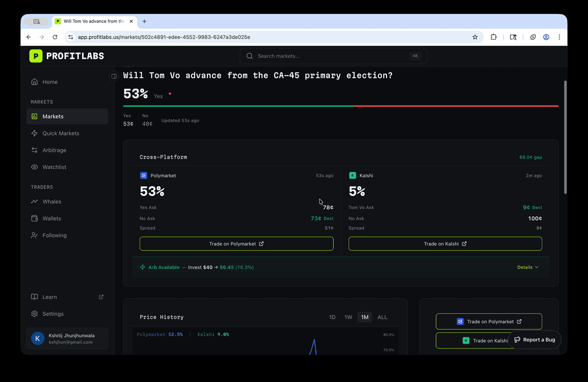
Task: Click the Watchlist eye icon
Action: click(34, 167)
